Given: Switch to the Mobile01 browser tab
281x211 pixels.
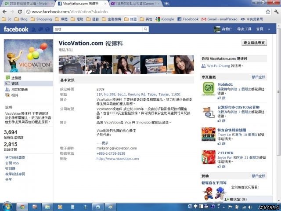Looking at the screenshot, I should point(28,4).
